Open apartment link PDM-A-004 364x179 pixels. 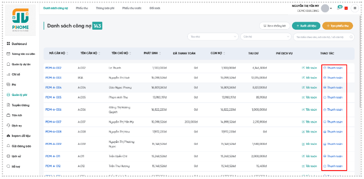click(54, 88)
